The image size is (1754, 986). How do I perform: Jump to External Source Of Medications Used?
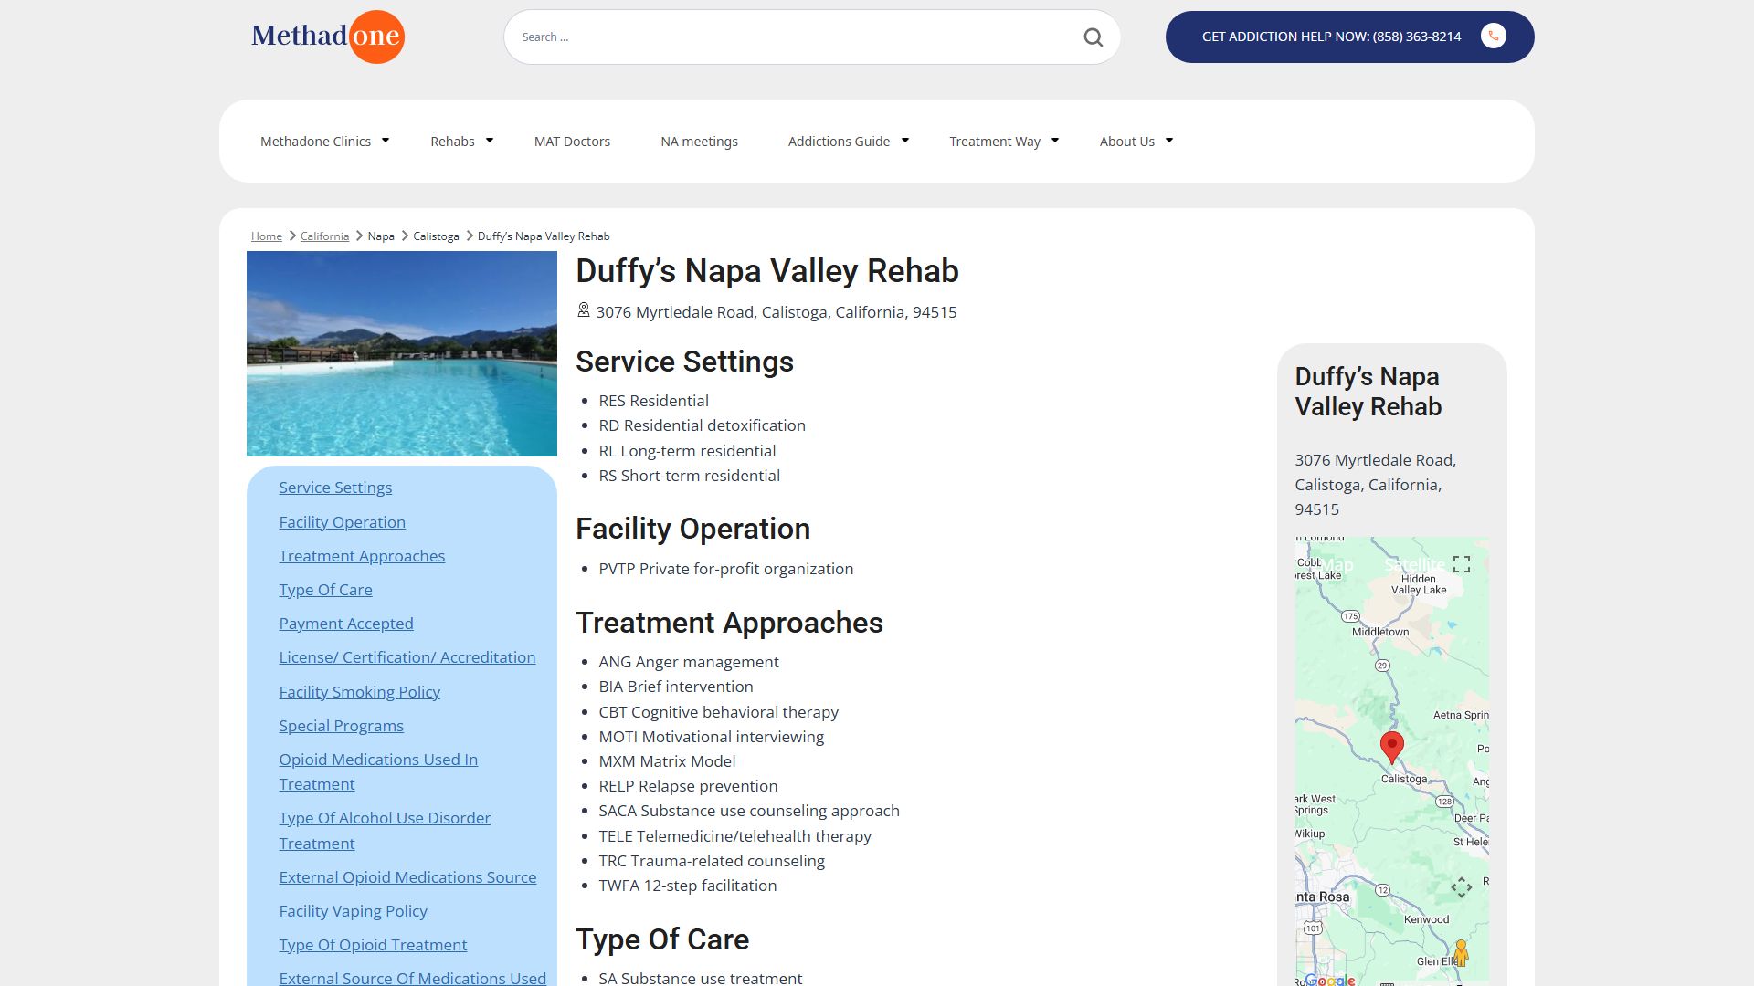pos(412,978)
